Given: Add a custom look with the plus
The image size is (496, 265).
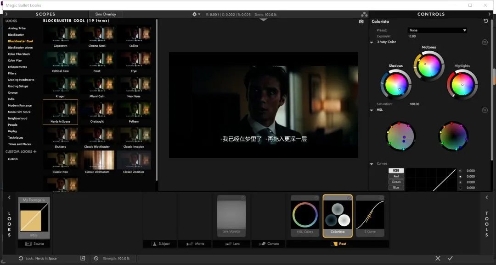Looking at the screenshot, I should [x=35, y=151].
